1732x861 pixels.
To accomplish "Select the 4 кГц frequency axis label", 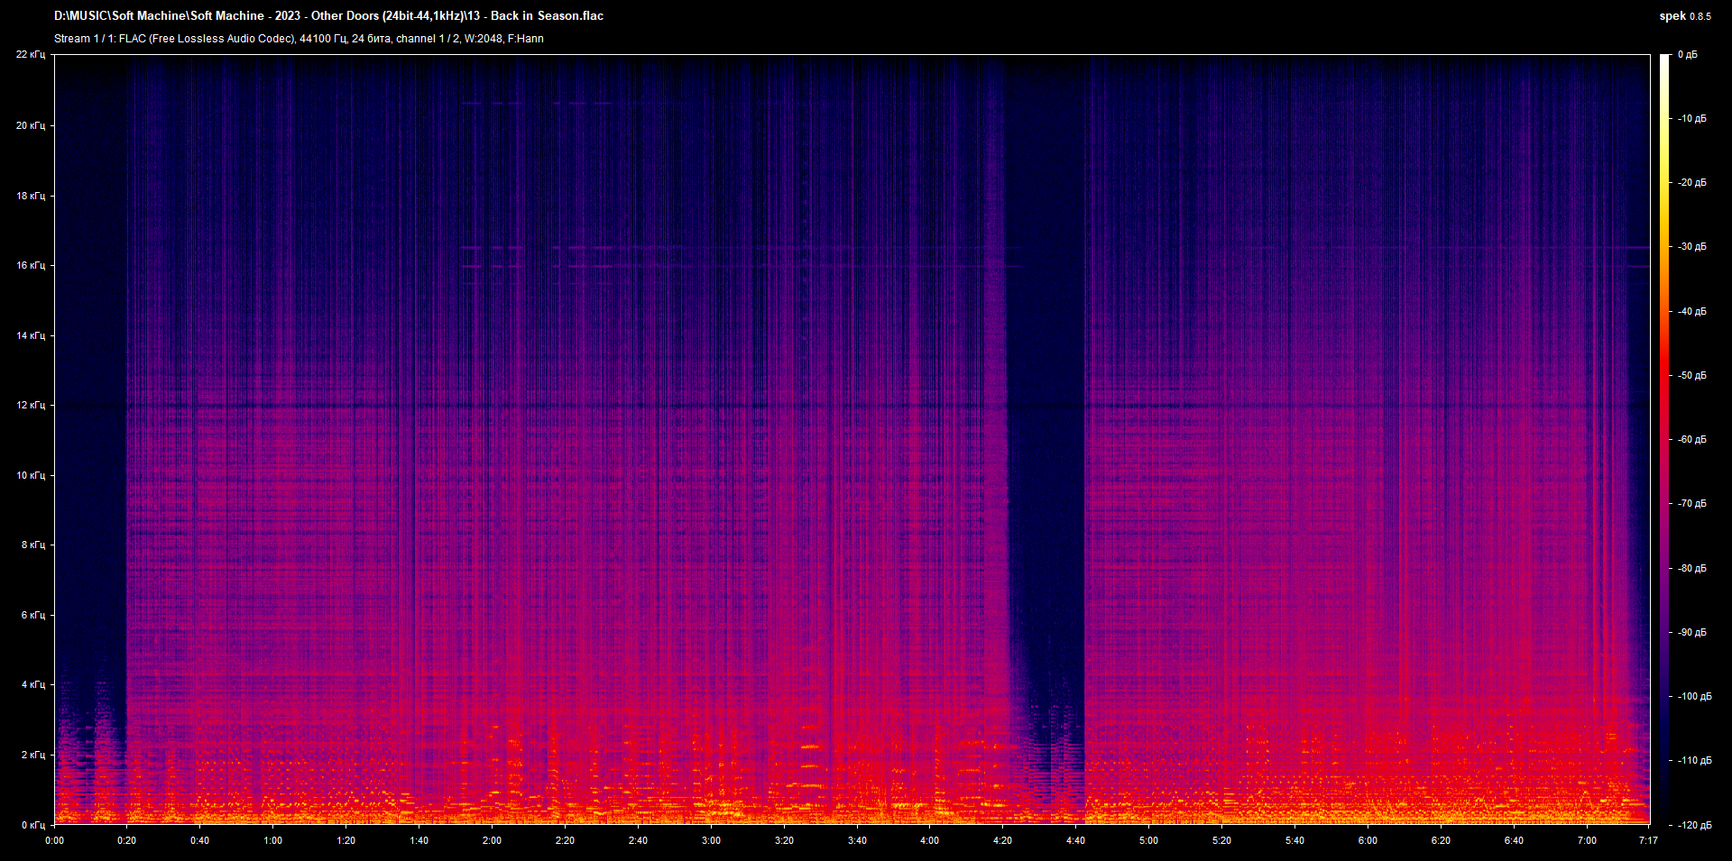I will point(32,685).
